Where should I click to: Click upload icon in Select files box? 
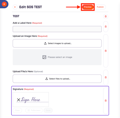pyautogui.click(x=46, y=79)
